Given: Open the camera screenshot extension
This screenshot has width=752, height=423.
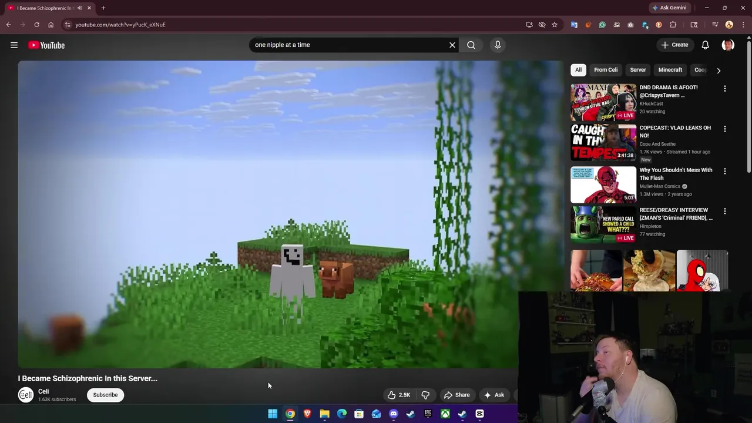Looking at the screenshot, I should click(x=630, y=25).
